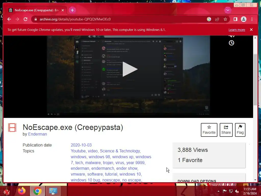Click the Flag button

tap(240, 130)
